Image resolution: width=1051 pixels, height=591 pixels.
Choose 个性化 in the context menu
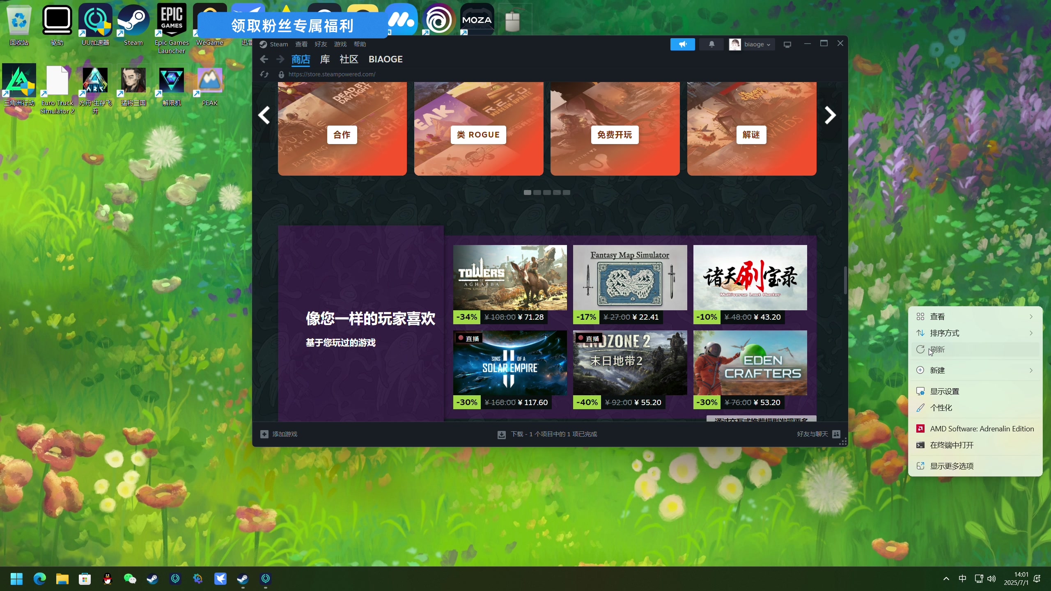pyautogui.click(x=975, y=408)
